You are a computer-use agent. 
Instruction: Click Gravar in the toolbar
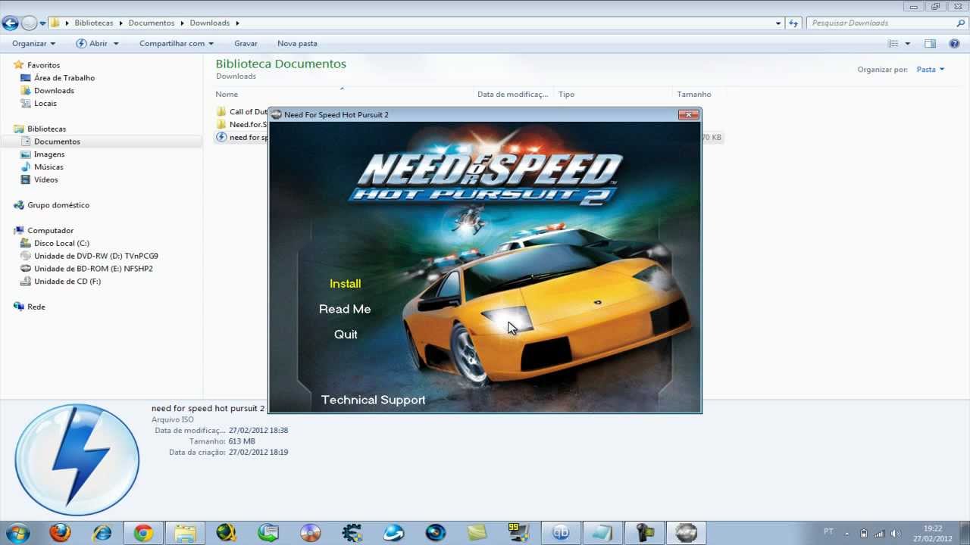(x=246, y=44)
